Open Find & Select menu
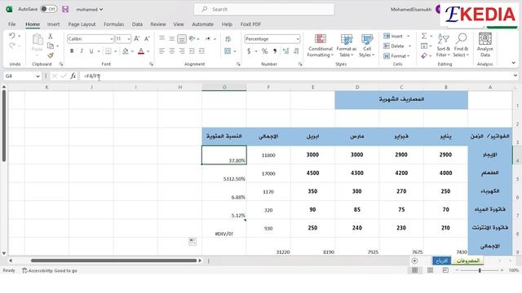The width and height of the screenshot is (522, 293). click(461, 46)
